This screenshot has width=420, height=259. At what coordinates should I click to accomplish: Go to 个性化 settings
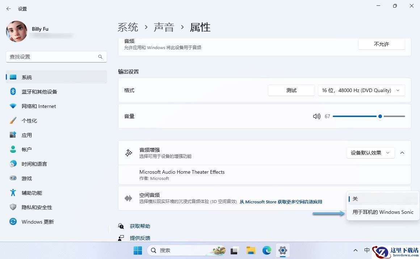(56, 121)
